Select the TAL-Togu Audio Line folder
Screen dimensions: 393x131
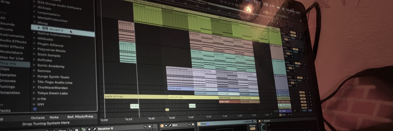(x=54, y=82)
